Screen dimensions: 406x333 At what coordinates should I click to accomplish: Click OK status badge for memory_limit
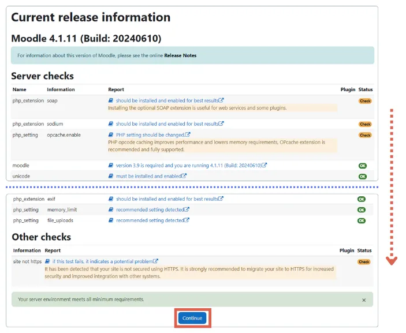pyautogui.click(x=362, y=210)
